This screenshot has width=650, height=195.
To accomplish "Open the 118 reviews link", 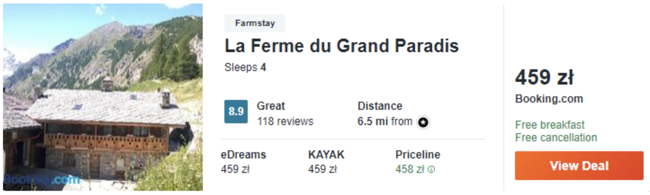I will click(285, 121).
